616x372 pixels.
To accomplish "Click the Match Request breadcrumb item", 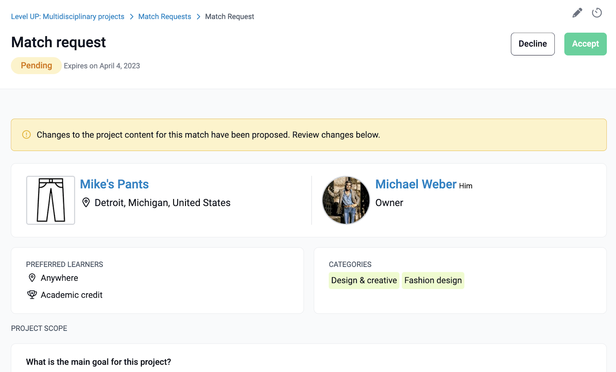I will [229, 17].
